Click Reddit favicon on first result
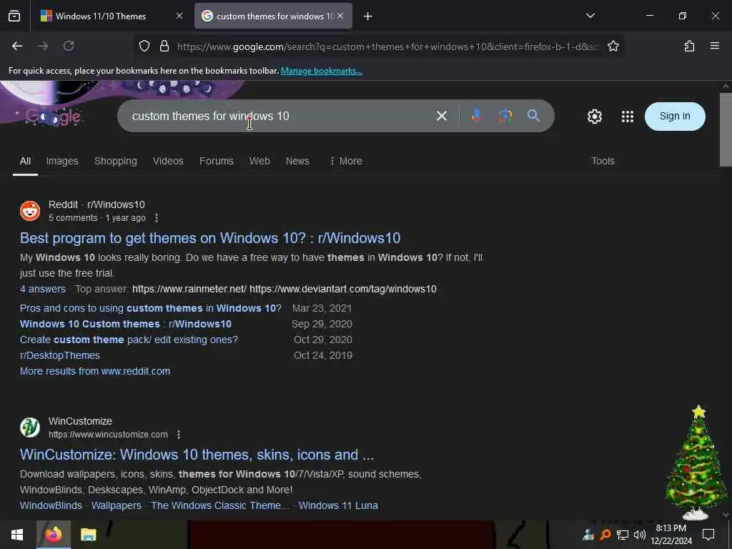 point(30,211)
